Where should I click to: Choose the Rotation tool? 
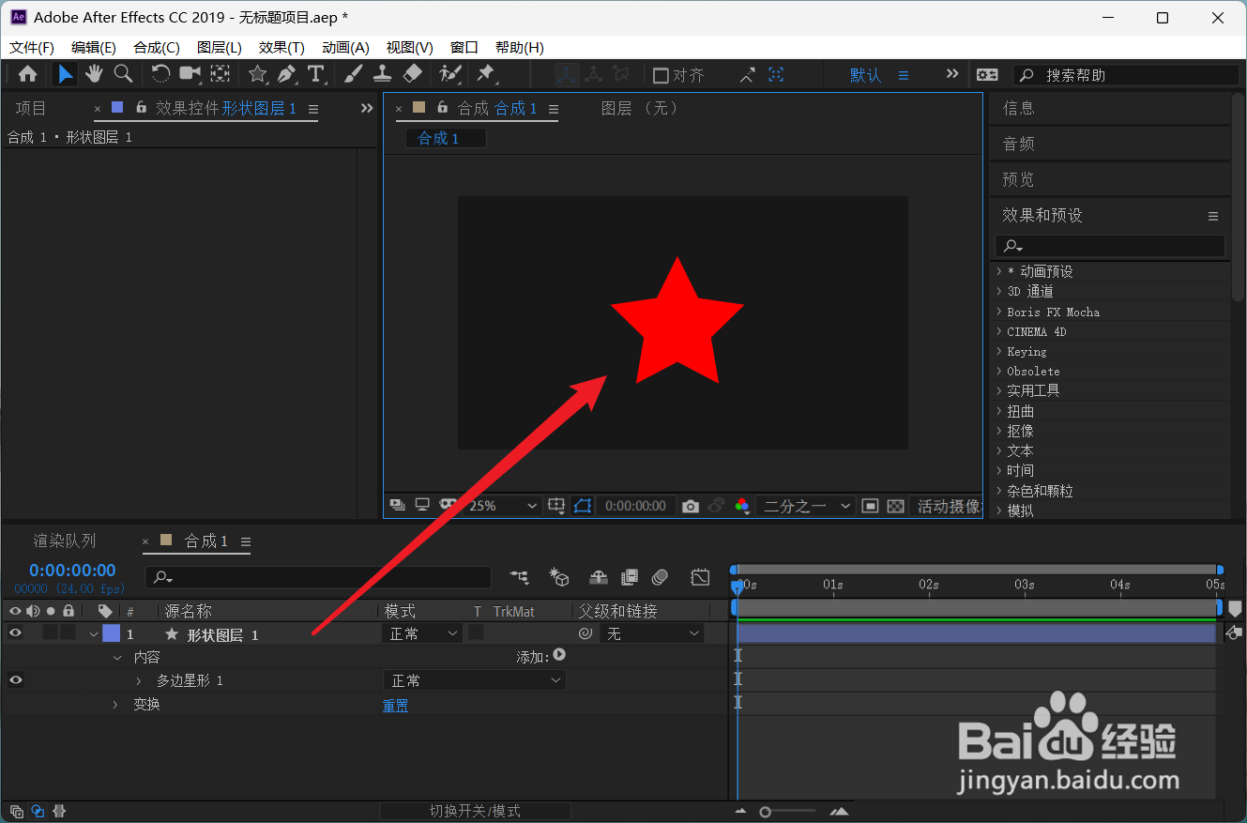coord(160,74)
